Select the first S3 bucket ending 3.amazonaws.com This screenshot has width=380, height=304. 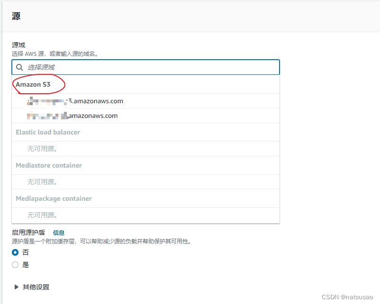point(145,101)
